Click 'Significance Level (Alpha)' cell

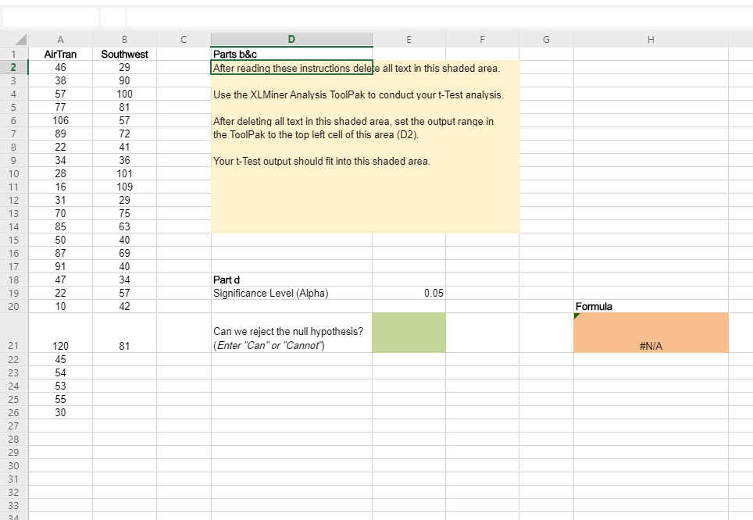[x=291, y=293]
